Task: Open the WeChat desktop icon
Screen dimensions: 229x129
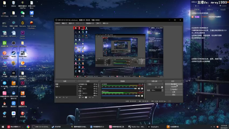Action: coord(23,14)
